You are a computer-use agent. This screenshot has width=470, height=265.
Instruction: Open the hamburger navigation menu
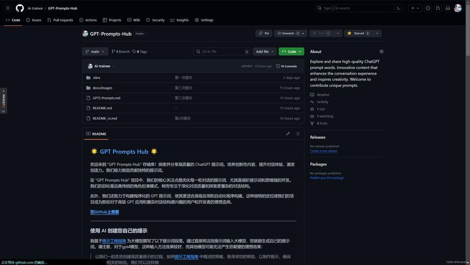8,8
